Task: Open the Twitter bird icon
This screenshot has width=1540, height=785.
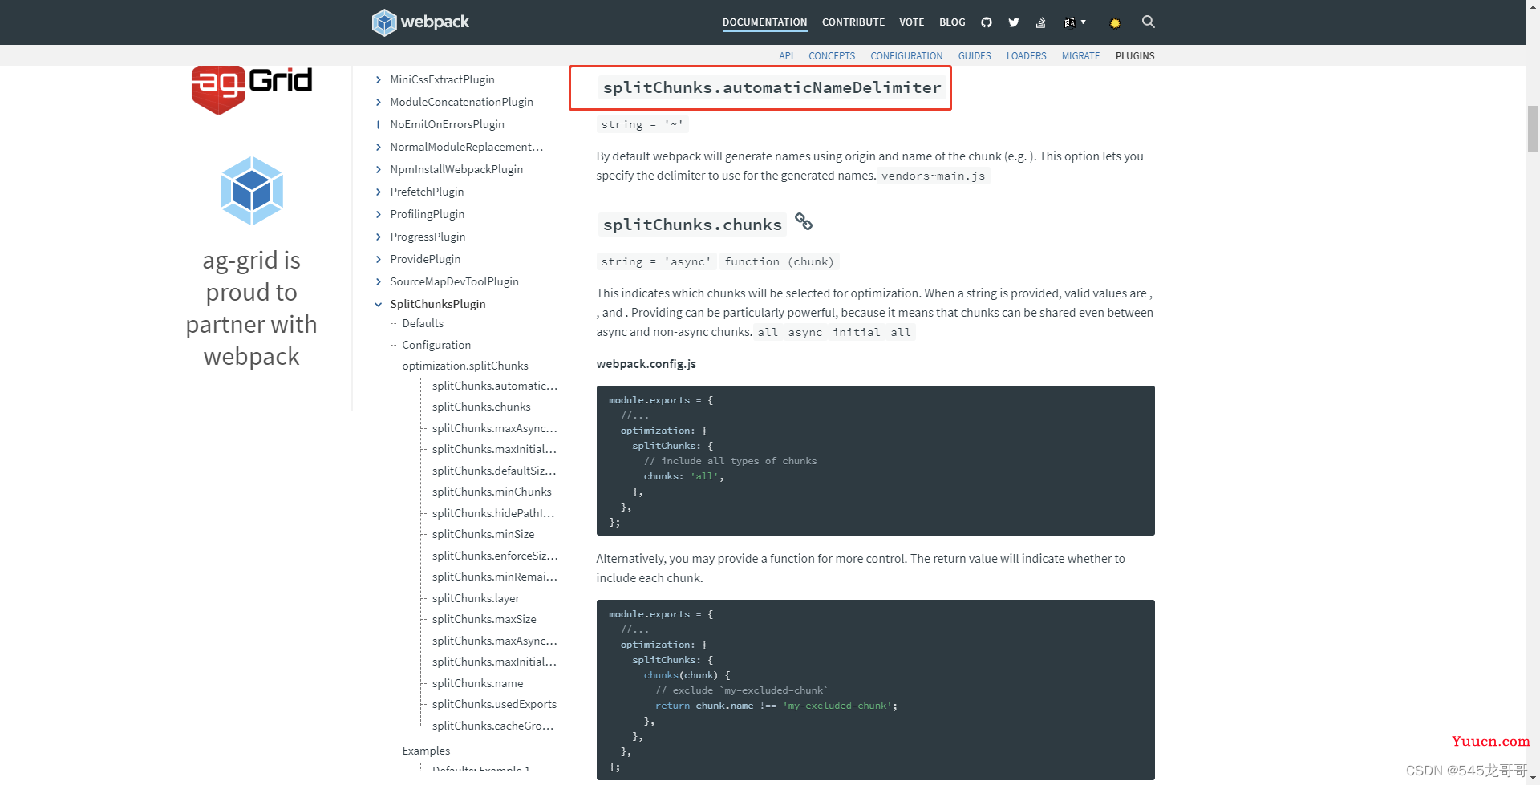Action: pyautogui.click(x=1014, y=22)
